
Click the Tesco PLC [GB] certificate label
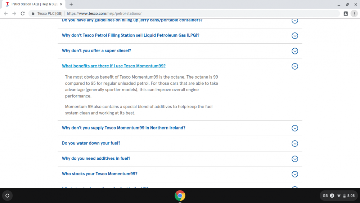50,14
